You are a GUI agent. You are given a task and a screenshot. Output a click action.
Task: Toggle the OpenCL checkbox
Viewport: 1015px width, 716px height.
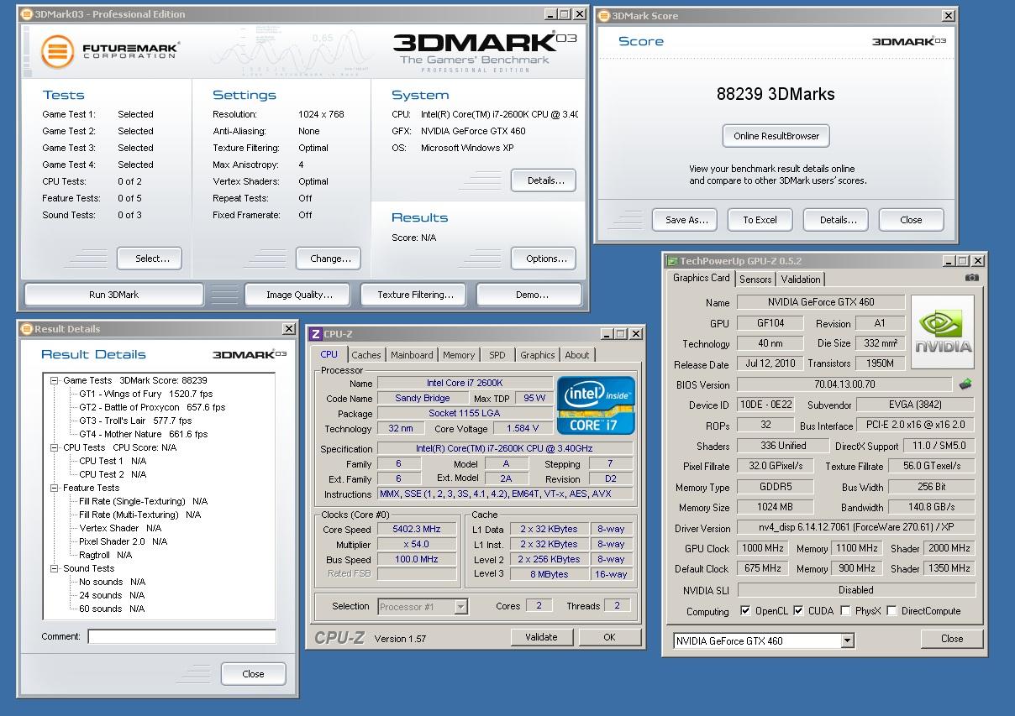[745, 611]
